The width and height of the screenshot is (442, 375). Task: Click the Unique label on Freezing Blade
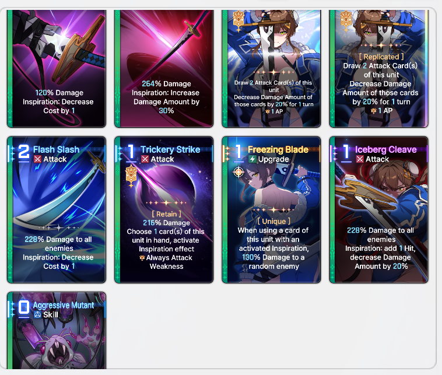coord(274,222)
